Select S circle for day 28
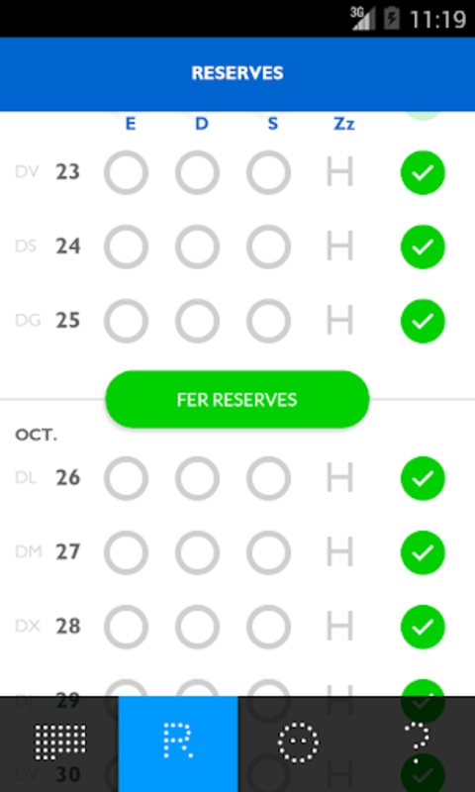 268,627
